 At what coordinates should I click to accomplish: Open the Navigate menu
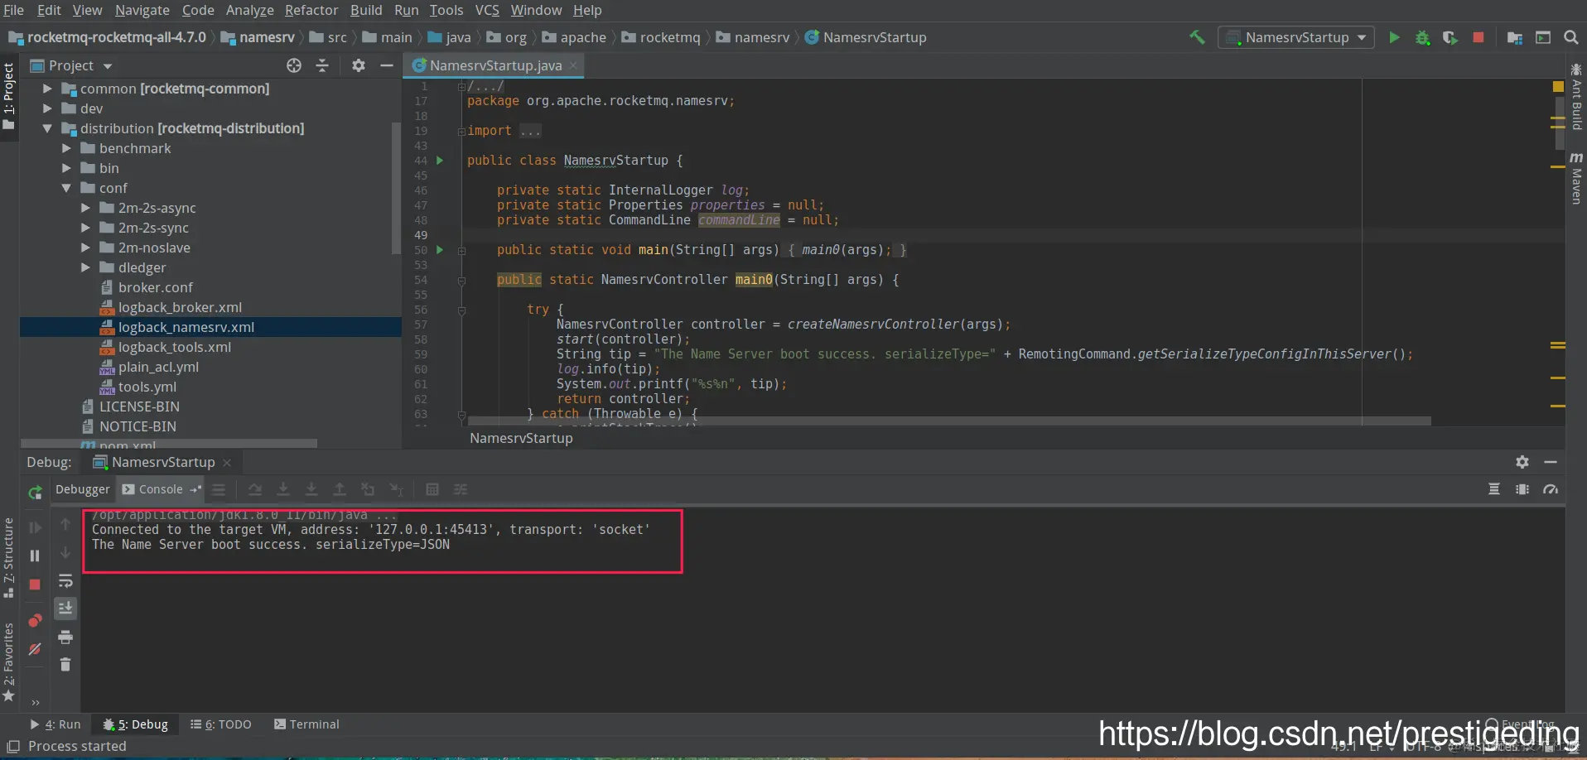click(x=142, y=10)
